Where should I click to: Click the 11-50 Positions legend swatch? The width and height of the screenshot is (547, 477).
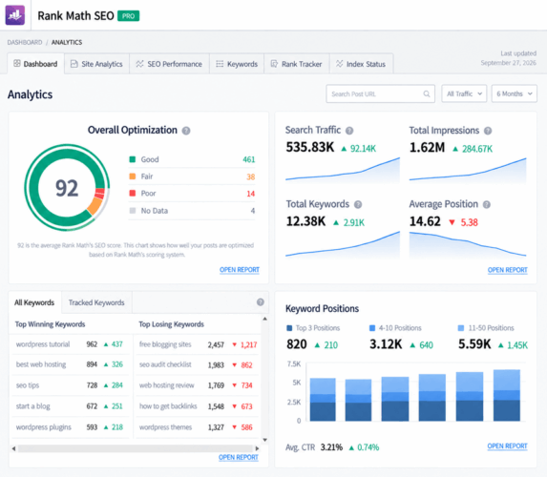461,328
